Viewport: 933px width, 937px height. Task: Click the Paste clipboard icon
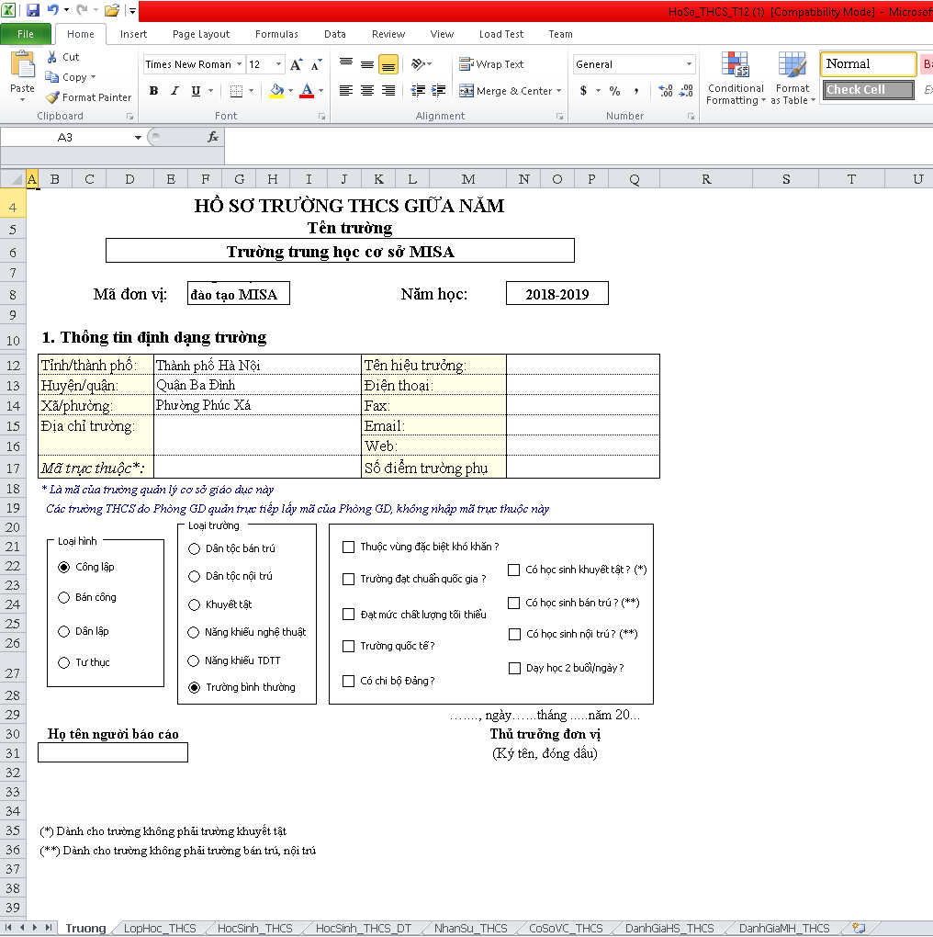(23, 64)
